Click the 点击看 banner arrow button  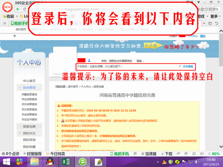click(153, 46)
